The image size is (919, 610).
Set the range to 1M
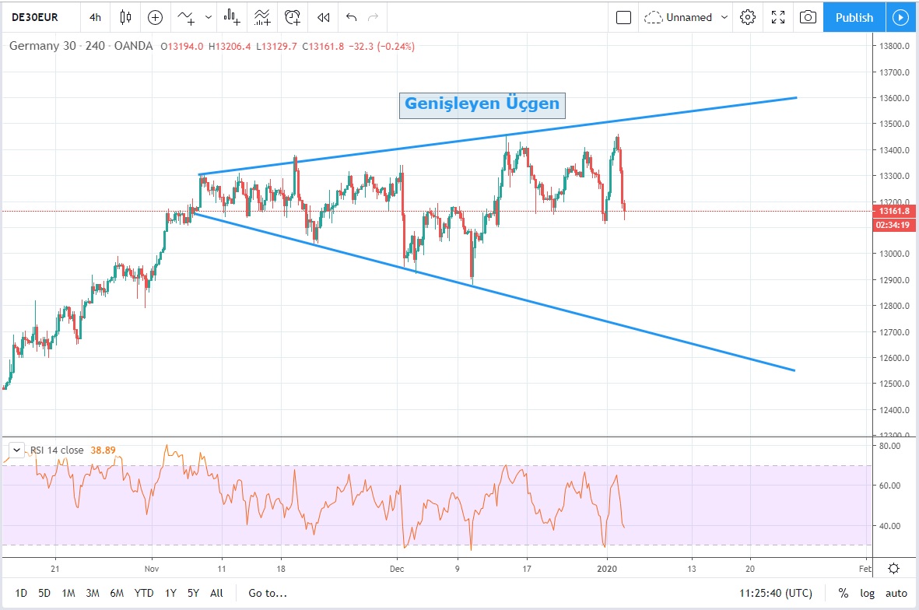(x=68, y=593)
